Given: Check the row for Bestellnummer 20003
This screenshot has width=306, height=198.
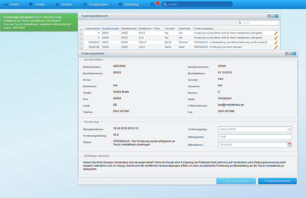Looking at the screenshot, I should click(x=81, y=38).
